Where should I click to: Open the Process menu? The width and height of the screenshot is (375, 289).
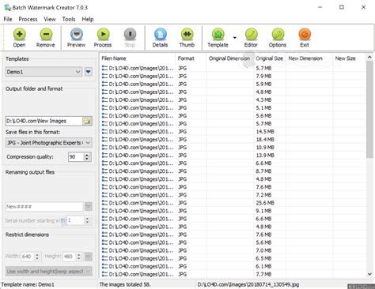pos(28,19)
